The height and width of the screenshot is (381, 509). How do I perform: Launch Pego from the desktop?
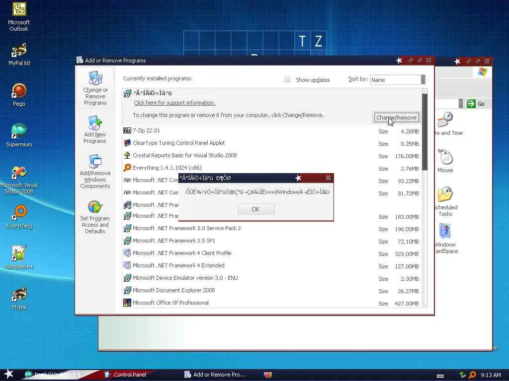click(19, 95)
